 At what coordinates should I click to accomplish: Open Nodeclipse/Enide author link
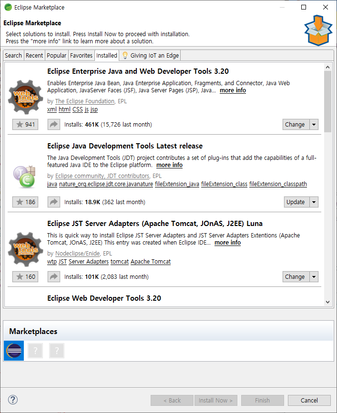coord(78,254)
